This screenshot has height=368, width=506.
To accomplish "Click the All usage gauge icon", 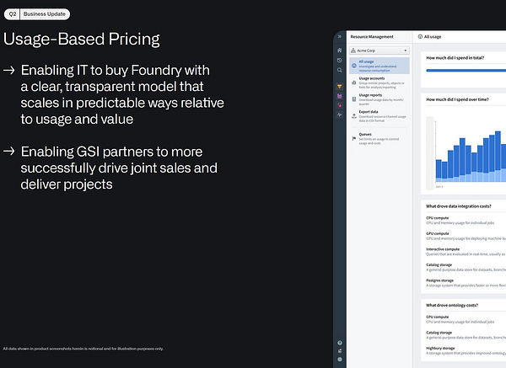I will (x=354, y=66).
